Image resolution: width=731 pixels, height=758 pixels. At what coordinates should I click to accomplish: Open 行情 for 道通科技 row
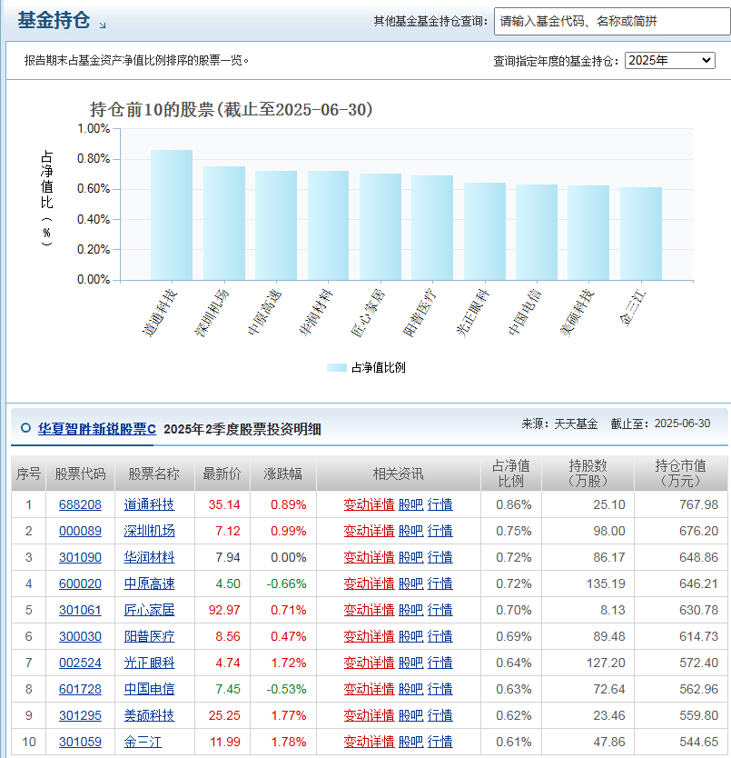click(440, 504)
